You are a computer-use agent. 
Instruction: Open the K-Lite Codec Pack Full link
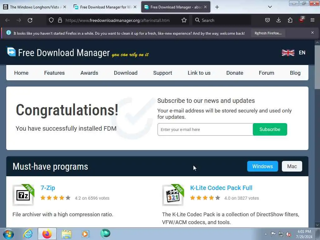click(x=221, y=188)
